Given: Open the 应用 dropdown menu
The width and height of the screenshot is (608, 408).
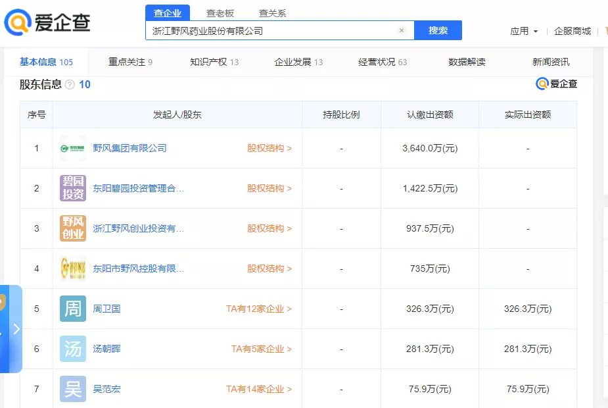Looking at the screenshot, I should (x=524, y=31).
